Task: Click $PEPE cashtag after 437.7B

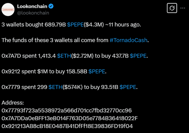Action: coord(138,56)
